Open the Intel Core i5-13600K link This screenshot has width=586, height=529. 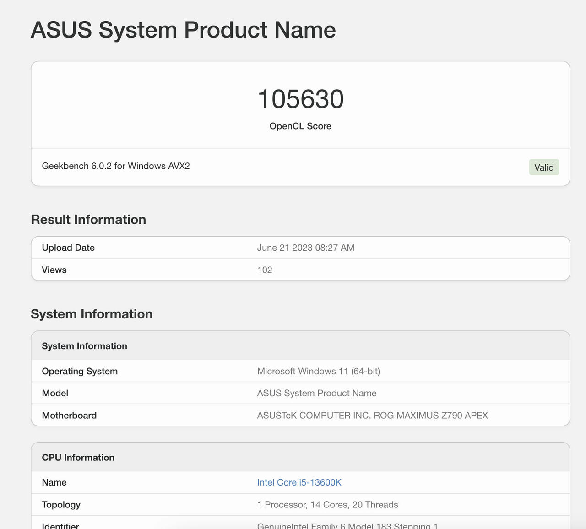point(299,482)
